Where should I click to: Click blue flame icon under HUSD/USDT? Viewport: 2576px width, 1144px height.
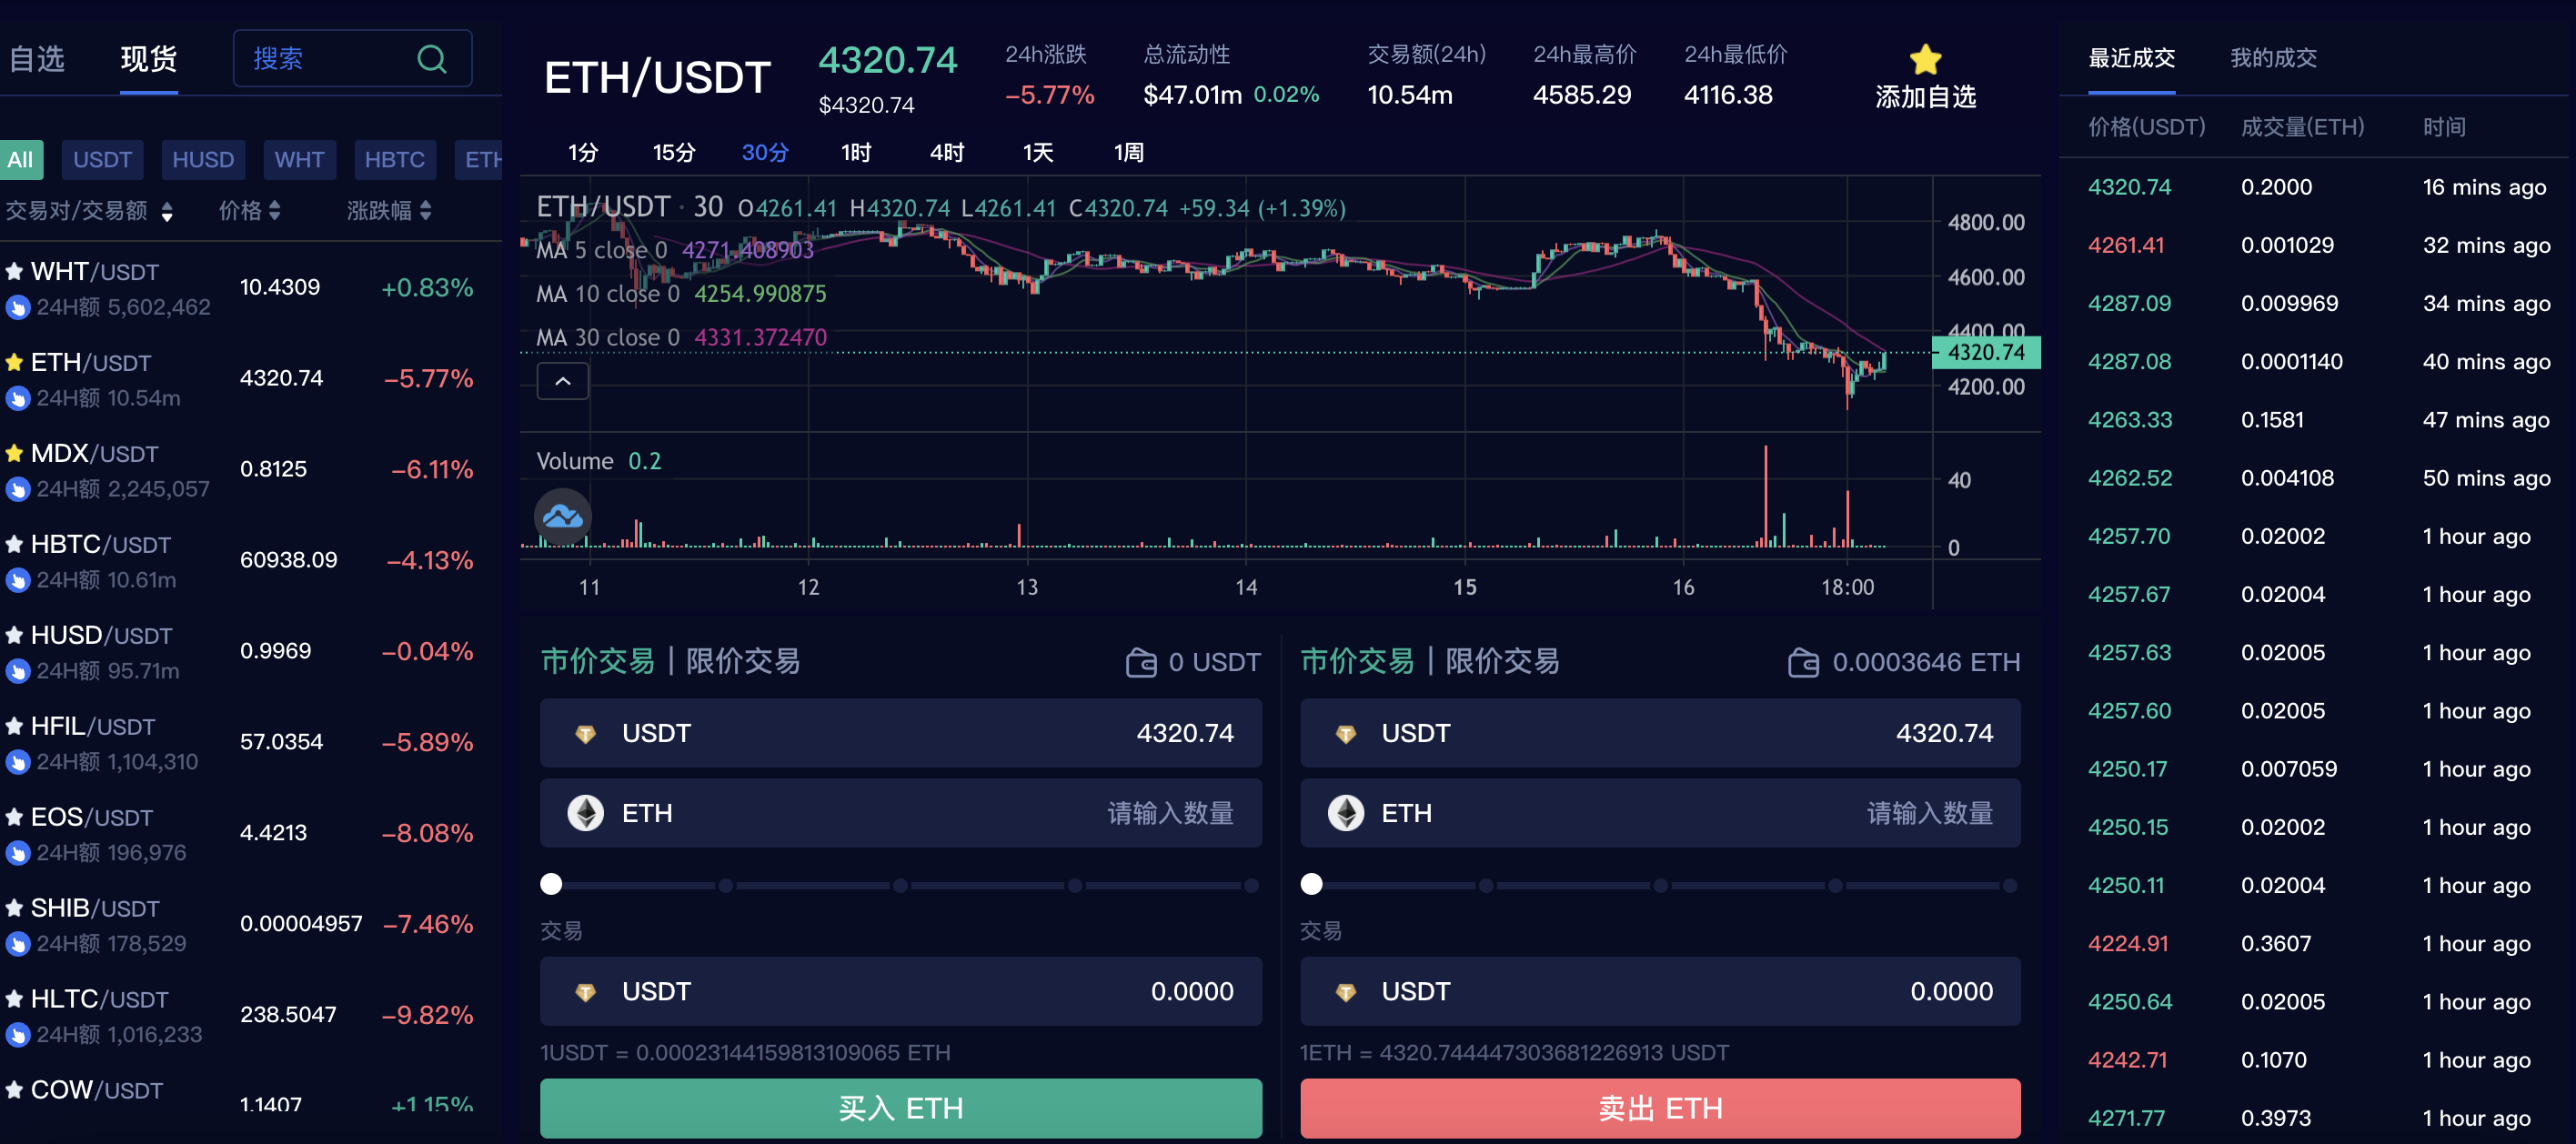pos(17,671)
